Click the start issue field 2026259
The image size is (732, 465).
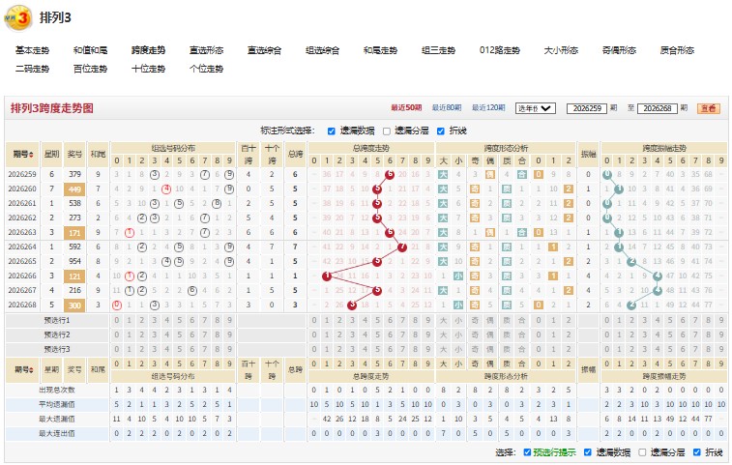pyautogui.click(x=587, y=108)
